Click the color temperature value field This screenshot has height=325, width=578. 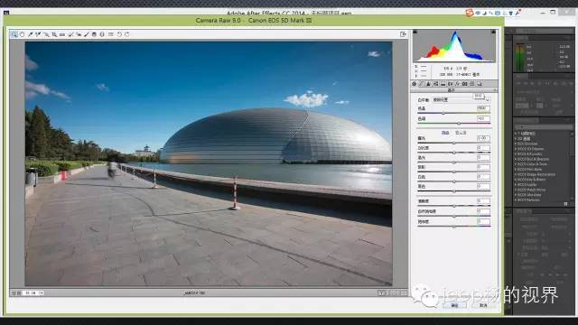pyautogui.click(x=483, y=108)
